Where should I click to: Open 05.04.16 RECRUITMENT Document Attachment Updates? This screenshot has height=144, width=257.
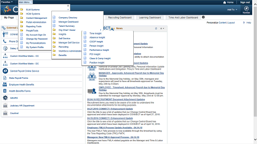(116, 99)
